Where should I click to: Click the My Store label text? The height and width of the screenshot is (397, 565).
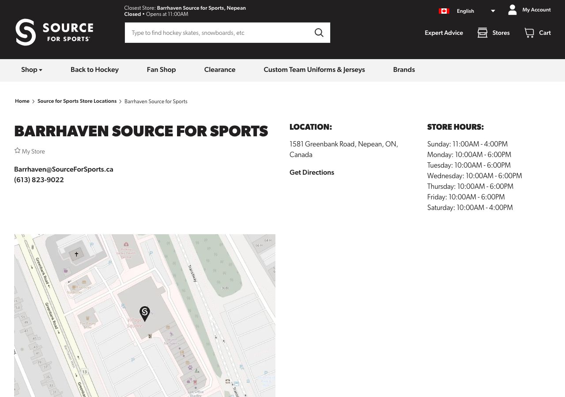34,151
